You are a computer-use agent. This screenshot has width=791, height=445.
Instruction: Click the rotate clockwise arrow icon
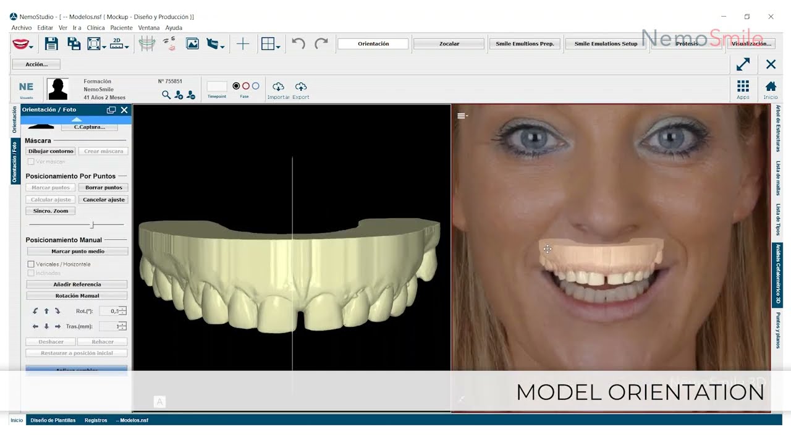coord(57,311)
